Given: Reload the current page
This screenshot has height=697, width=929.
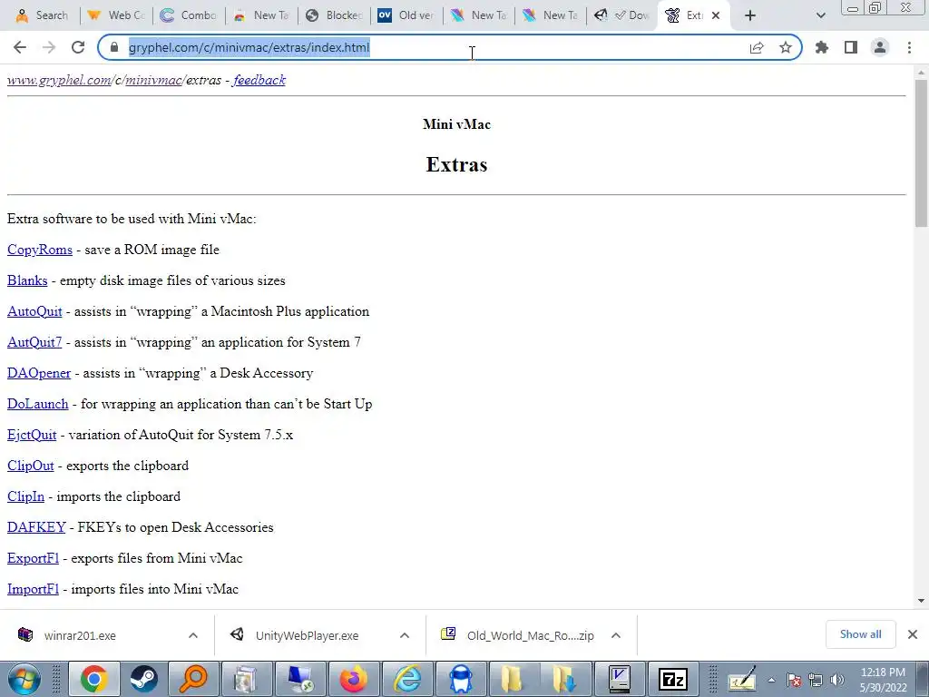Looking at the screenshot, I should tap(78, 47).
